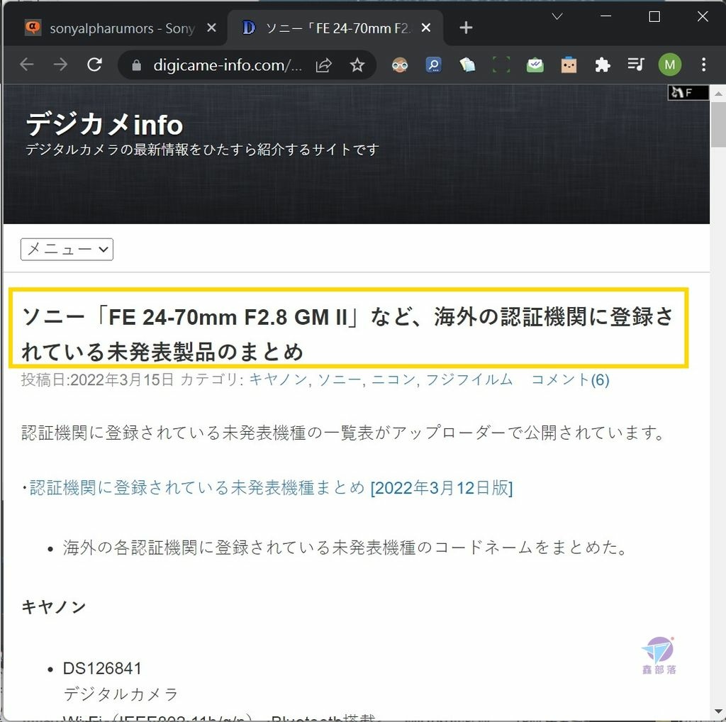The height and width of the screenshot is (722, 726).
Task: Click the lock site info icon
Action: click(136, 65)
